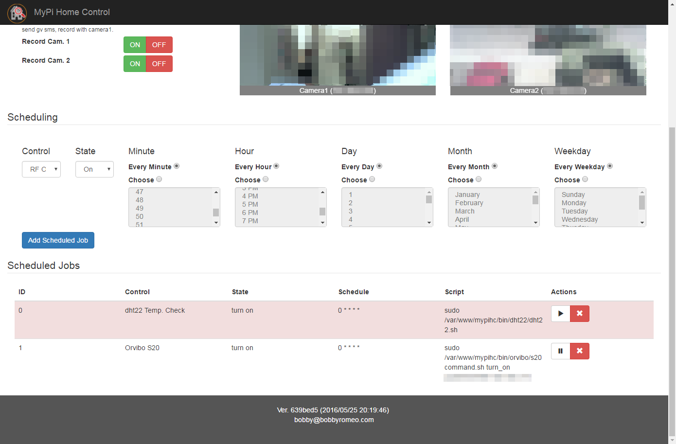Select the Every Hour radio button

[x=276, y=166]
